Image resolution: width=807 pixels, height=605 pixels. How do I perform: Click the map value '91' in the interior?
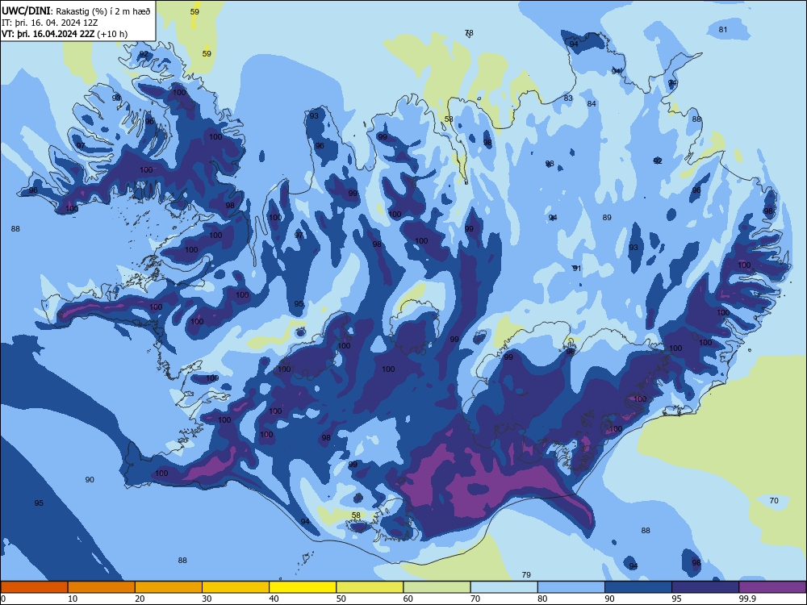point(577,269)
